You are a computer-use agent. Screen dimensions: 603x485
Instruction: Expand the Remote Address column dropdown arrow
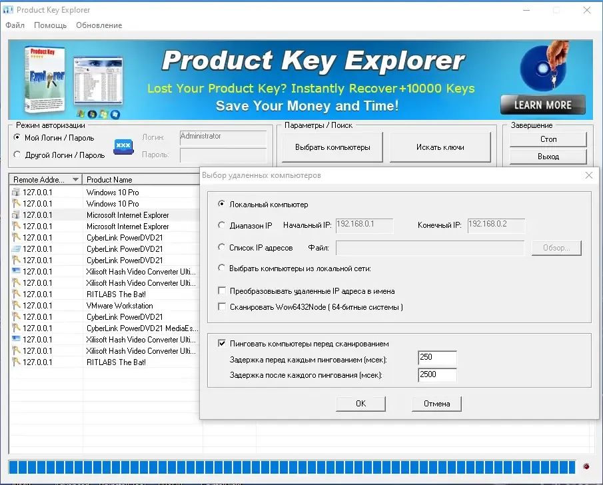76,179
